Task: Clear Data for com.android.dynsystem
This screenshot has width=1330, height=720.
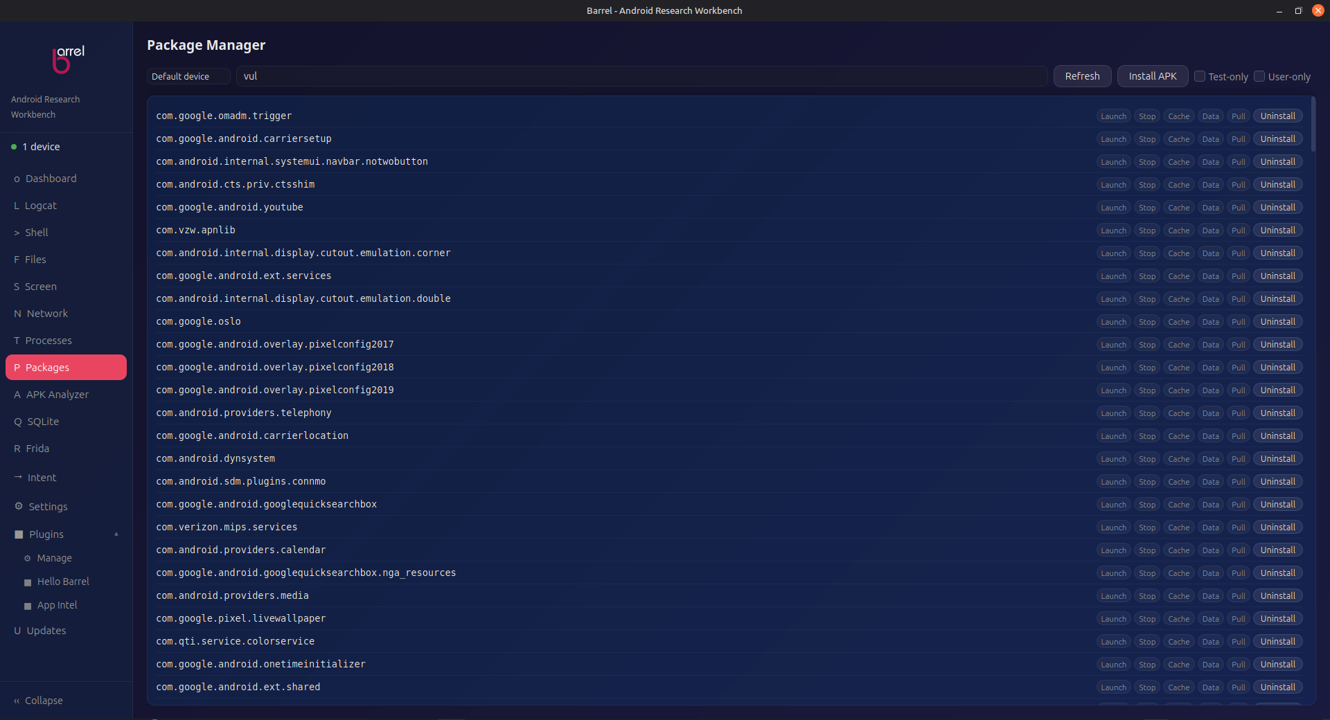Action: tap(1210, 459)
